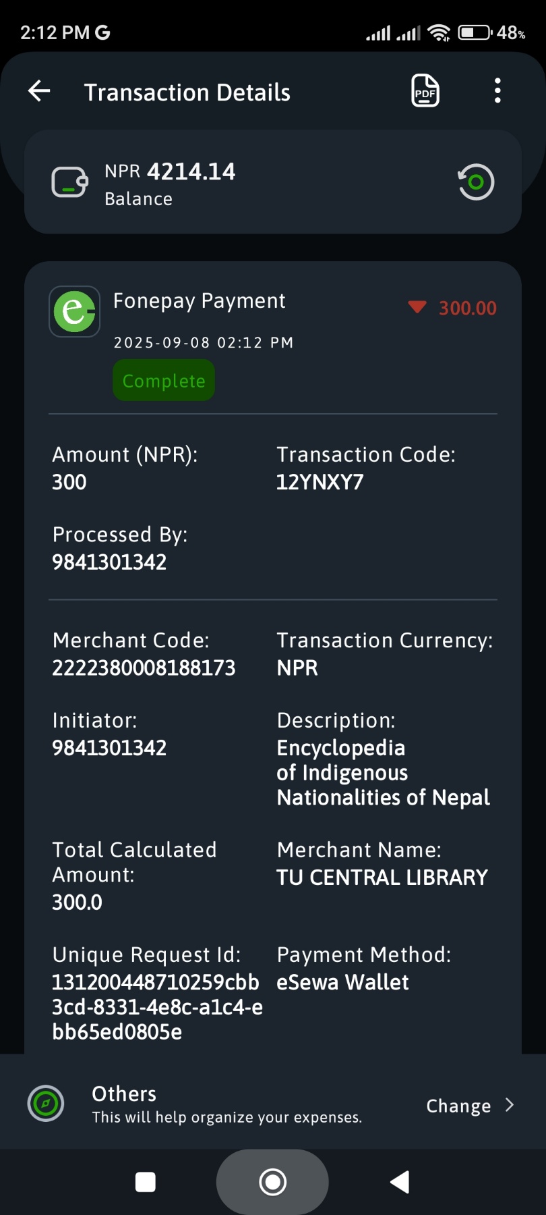The width and height of the screenshot is (546, 1215).
Task: Tap the Others category compass icon
Action: (46, 1104)
